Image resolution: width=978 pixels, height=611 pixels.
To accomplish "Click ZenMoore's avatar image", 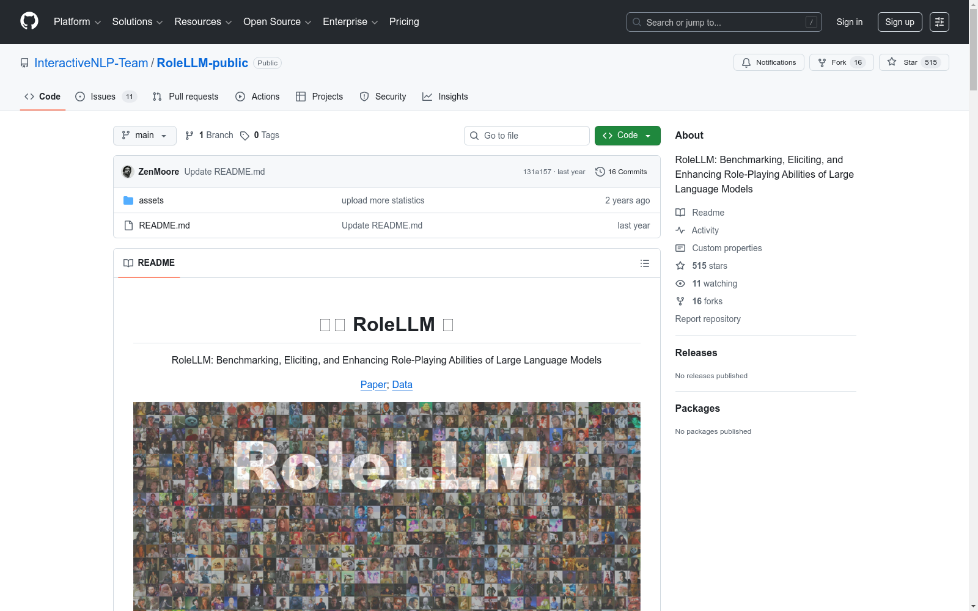I will coord(128,172).
